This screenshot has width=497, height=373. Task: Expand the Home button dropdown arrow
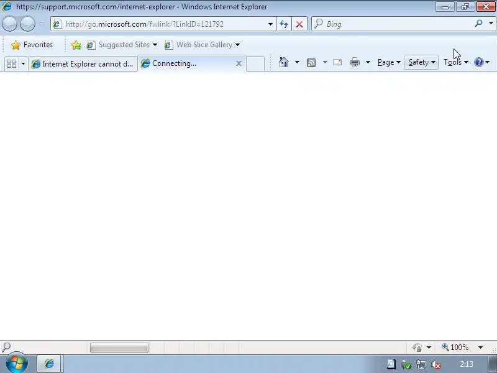[x=297, y=62]
